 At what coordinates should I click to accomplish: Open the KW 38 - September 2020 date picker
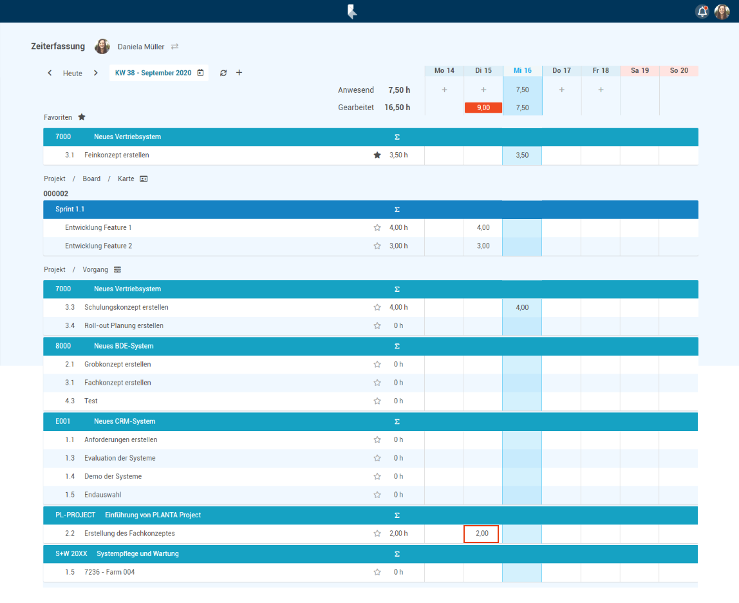coord(158,73)
